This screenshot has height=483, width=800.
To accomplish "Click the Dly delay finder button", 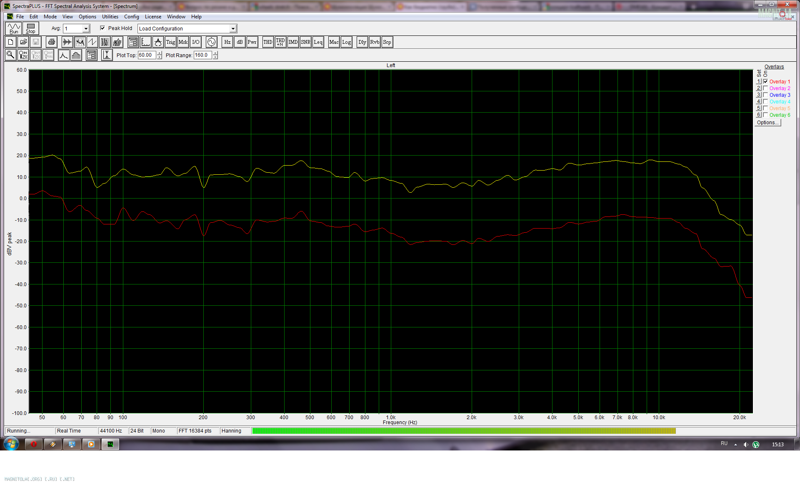I will click(362, 42).
